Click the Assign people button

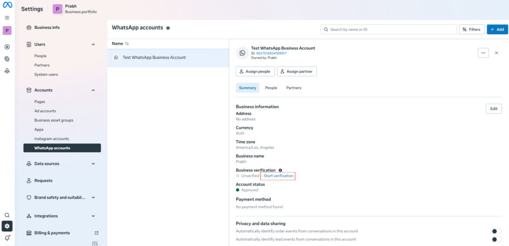click(255, 71)
